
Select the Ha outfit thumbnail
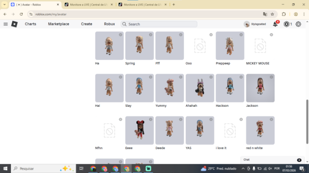pos(109,45)
